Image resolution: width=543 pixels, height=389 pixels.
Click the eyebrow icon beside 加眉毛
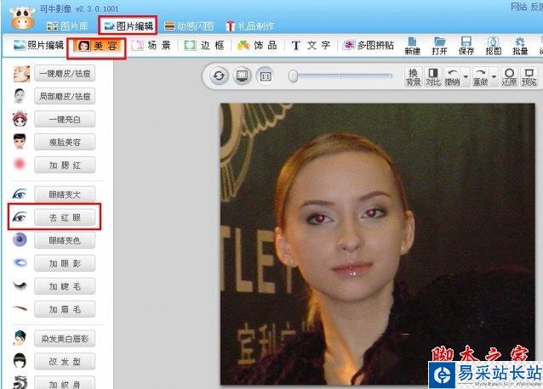coord(20,307)
